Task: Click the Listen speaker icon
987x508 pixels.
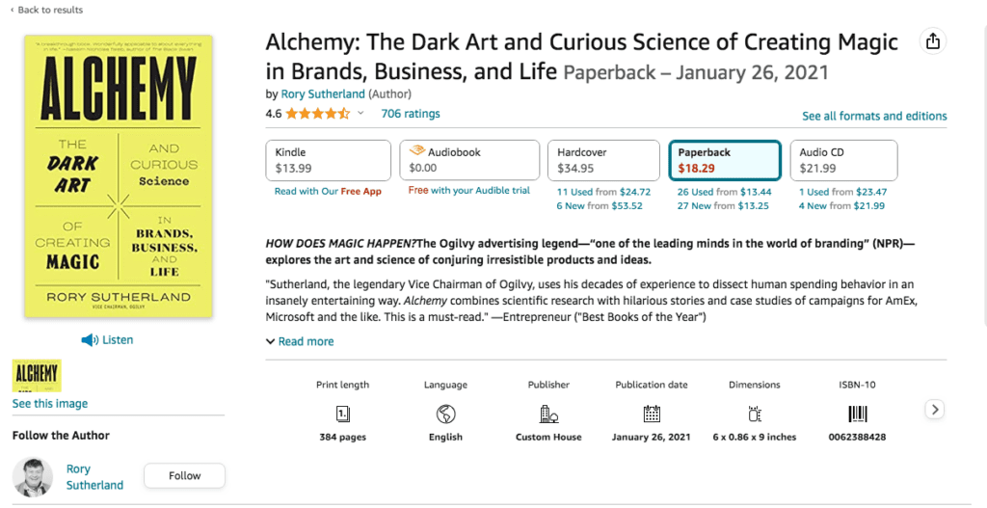Action: pos(90,340)
